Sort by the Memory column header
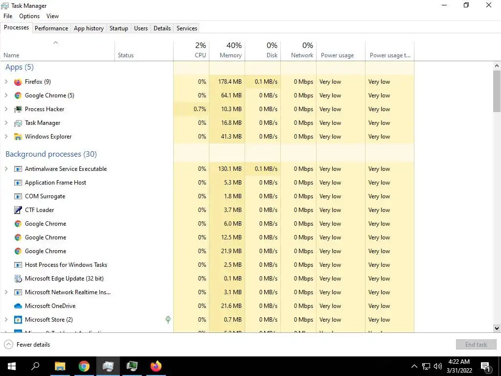Viewport: 501px width, 376px height. [x=227, y=51]
